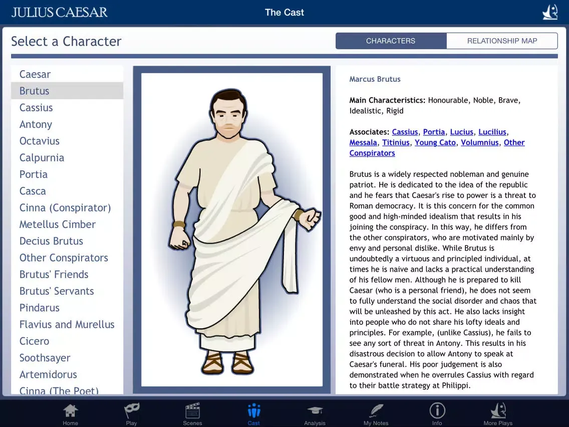Choose Metellus Cimber from the list
The width and height of the screenshot is (569, 427).
tap(67, 225)
